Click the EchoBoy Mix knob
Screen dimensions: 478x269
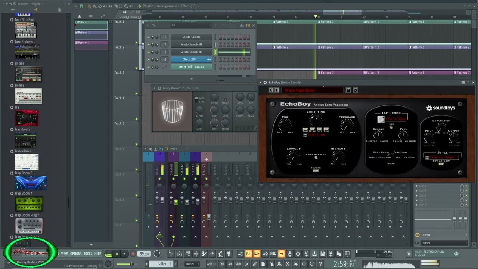pos(285,125)
